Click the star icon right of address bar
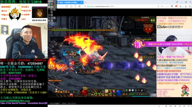192x107 pixels. (162, 6)
